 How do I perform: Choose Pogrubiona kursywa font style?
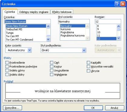coord(73,36)
